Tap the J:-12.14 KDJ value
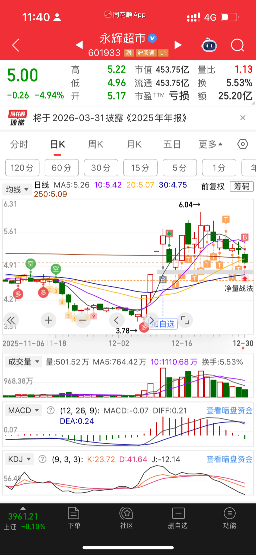The image size is (256, 555). coord(166,459)
